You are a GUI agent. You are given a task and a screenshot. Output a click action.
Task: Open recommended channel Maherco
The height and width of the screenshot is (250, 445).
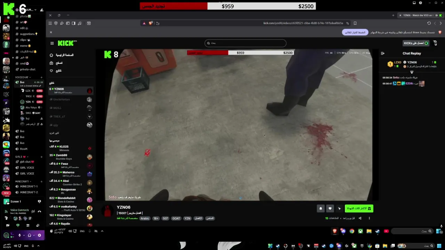[71, 174]
